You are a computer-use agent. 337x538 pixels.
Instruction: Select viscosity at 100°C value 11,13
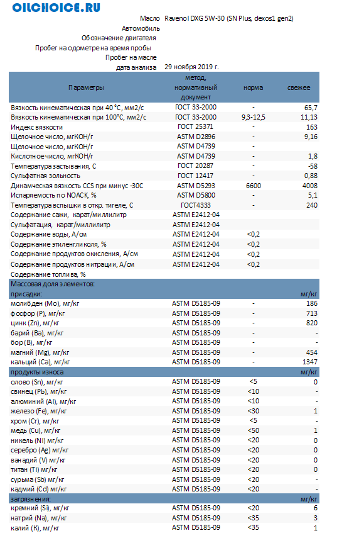309,117
